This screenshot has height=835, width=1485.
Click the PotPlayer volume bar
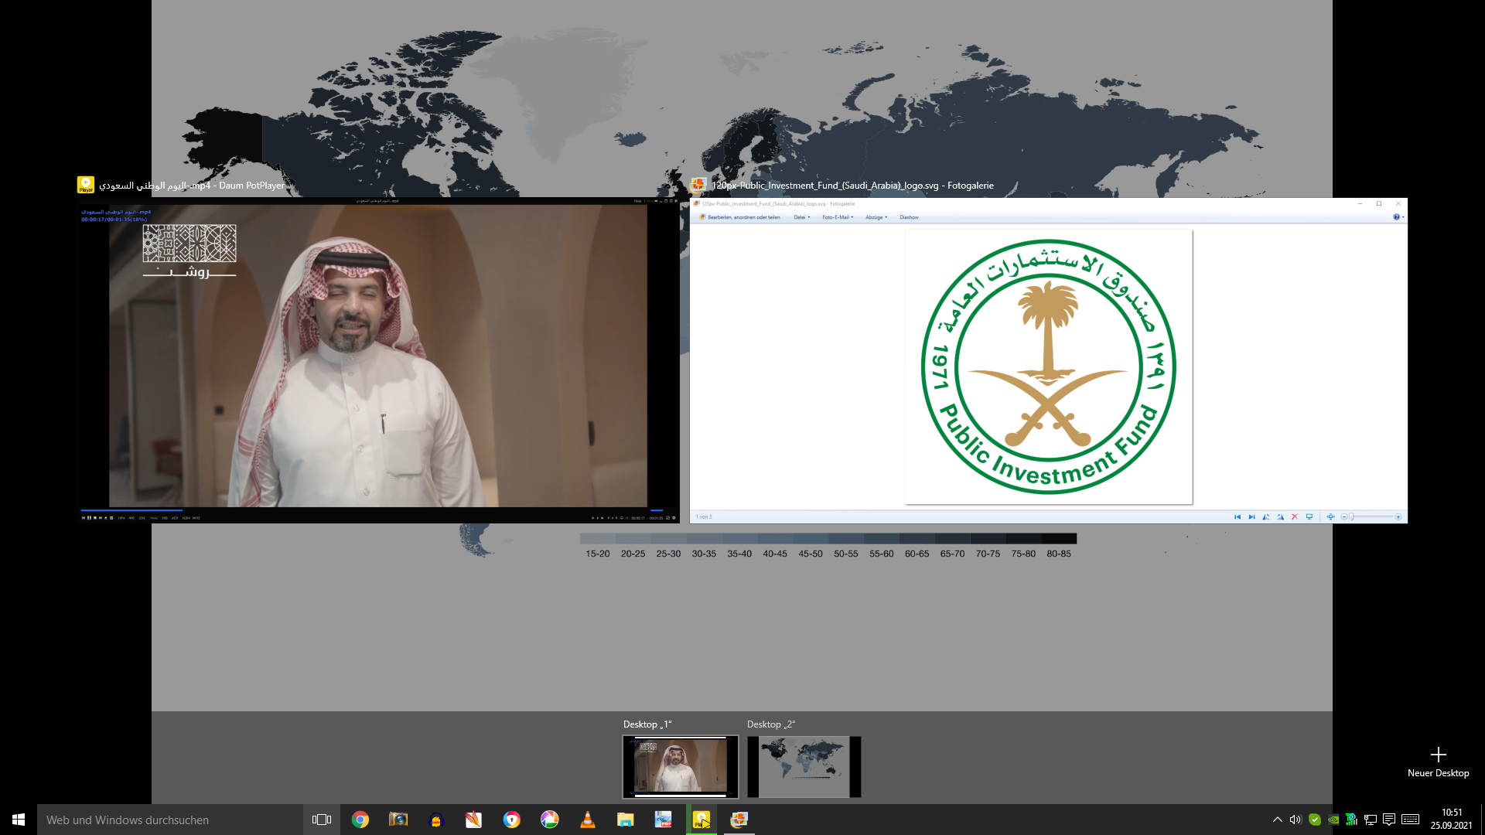pyautogui.click(x=657, y=510)
